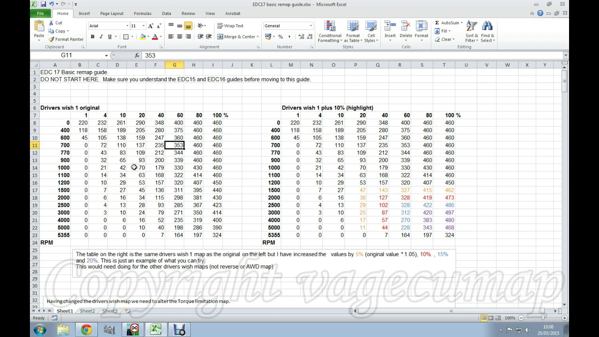Open Merge & Center dropdown arrow
Screen dimensions: 599x337
coord(258,37)
